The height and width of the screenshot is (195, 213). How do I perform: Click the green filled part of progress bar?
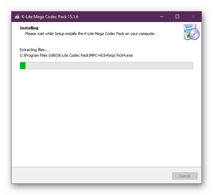(23, 65)
